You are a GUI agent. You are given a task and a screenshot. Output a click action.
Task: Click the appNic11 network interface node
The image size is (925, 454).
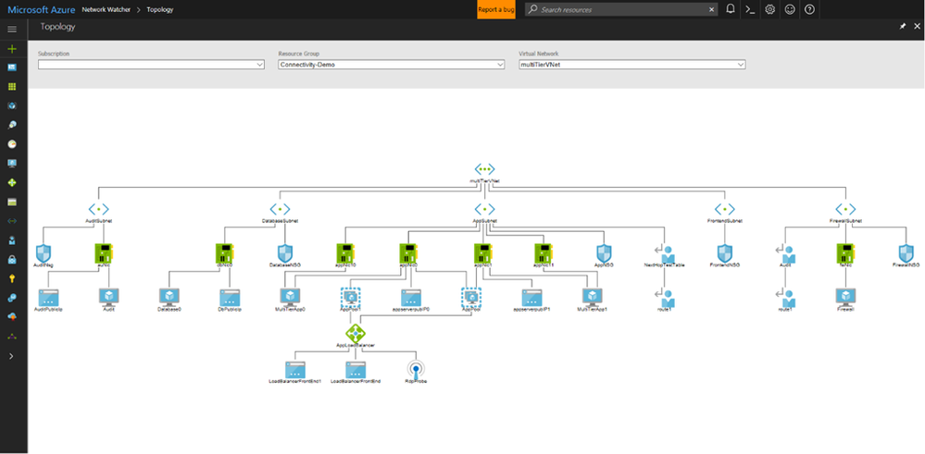point(544,253)
